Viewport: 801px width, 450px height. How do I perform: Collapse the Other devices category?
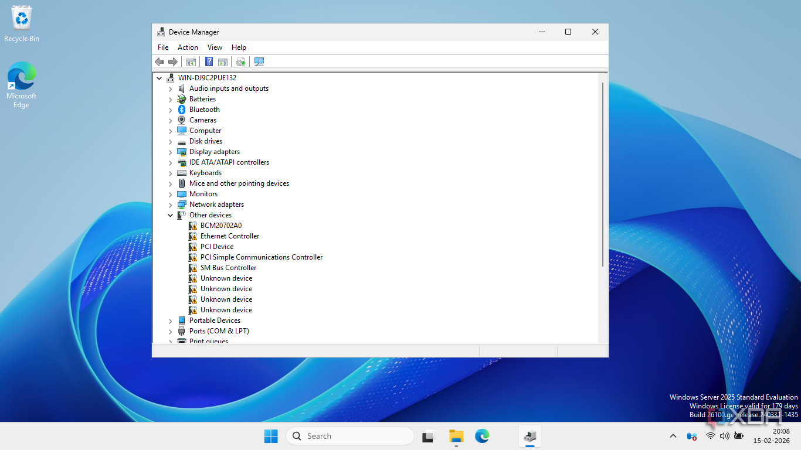click(171, 215)
